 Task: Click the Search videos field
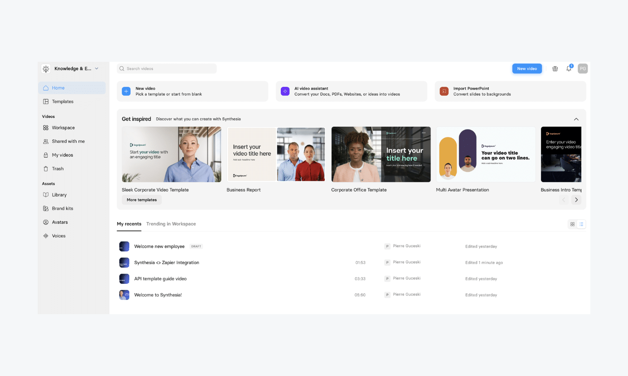click(167, 68)
